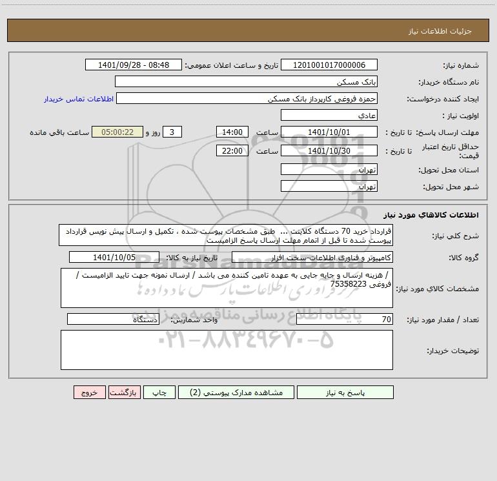Click the تاریخ نیاز به کالا label

tap(192, 258)
